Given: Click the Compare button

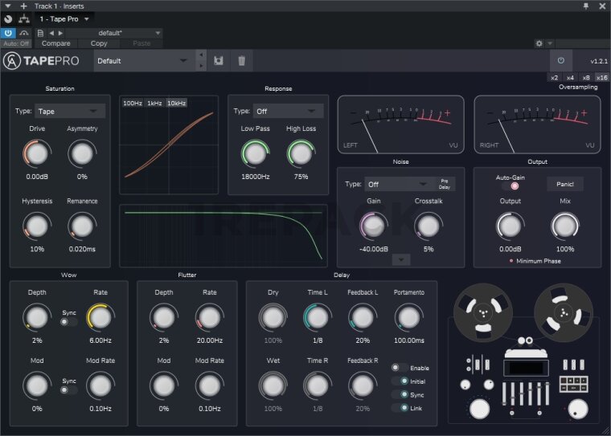Looking at the screenshot, I should pos(55,43).
